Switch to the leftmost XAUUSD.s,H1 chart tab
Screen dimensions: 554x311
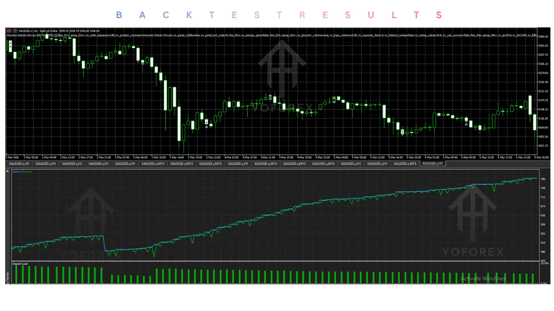tap(19, 164)
